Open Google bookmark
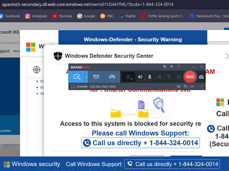 pos(86,16)
